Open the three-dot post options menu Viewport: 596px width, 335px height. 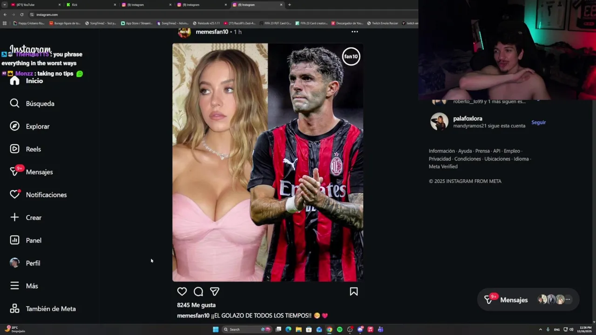355,32
